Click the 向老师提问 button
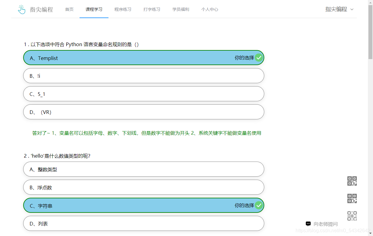Screen dimensions: 373x236 pyautogui.click(x=322, y=224)
